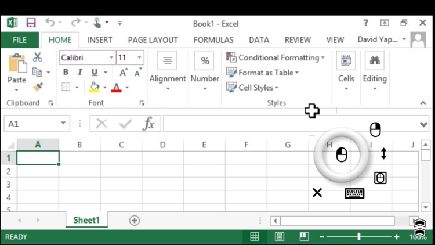435x245 pixels.
Task: Click the vertical scroll arrows overlay icon
Action: [384, 154]
